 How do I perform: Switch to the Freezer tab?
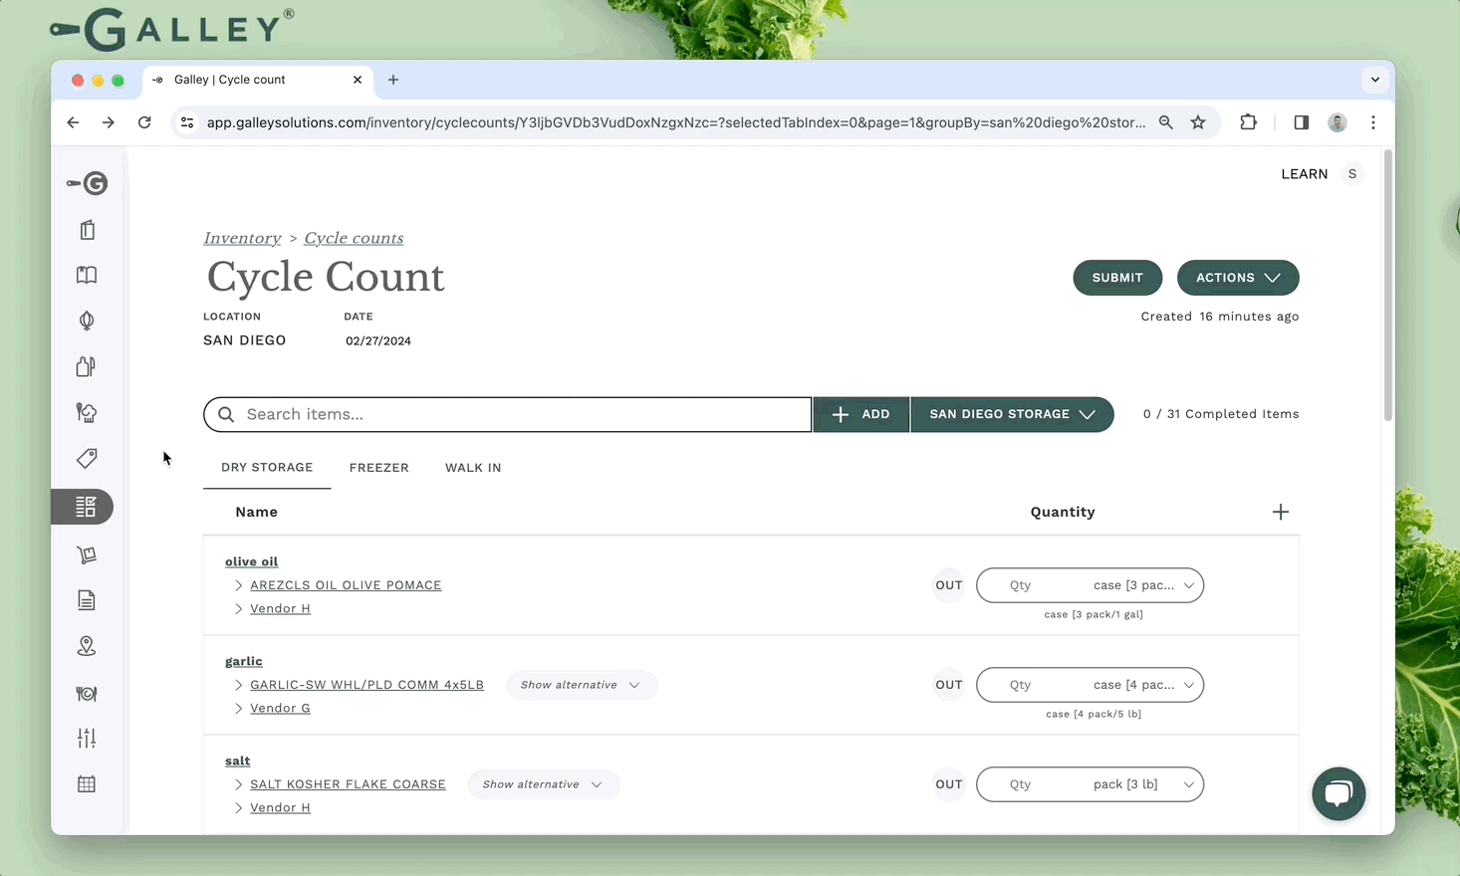click(378, 468)
